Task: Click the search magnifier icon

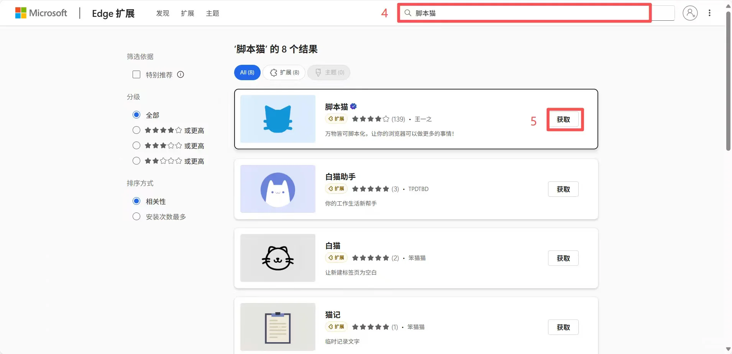Action: [407, 13]
